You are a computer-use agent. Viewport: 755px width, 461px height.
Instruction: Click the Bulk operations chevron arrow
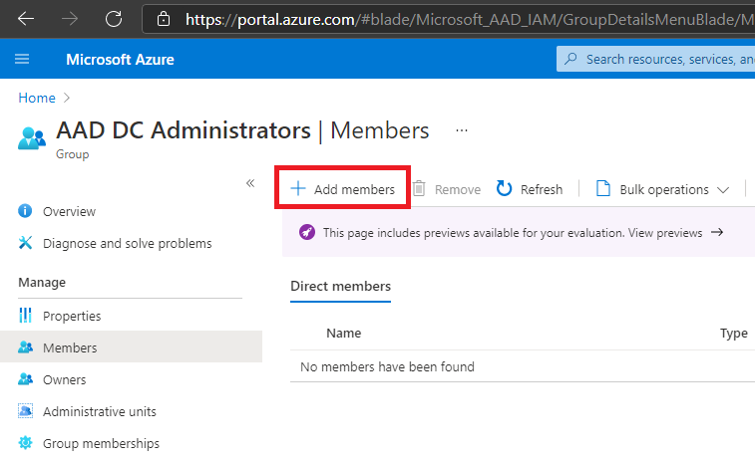pos(723,190)
